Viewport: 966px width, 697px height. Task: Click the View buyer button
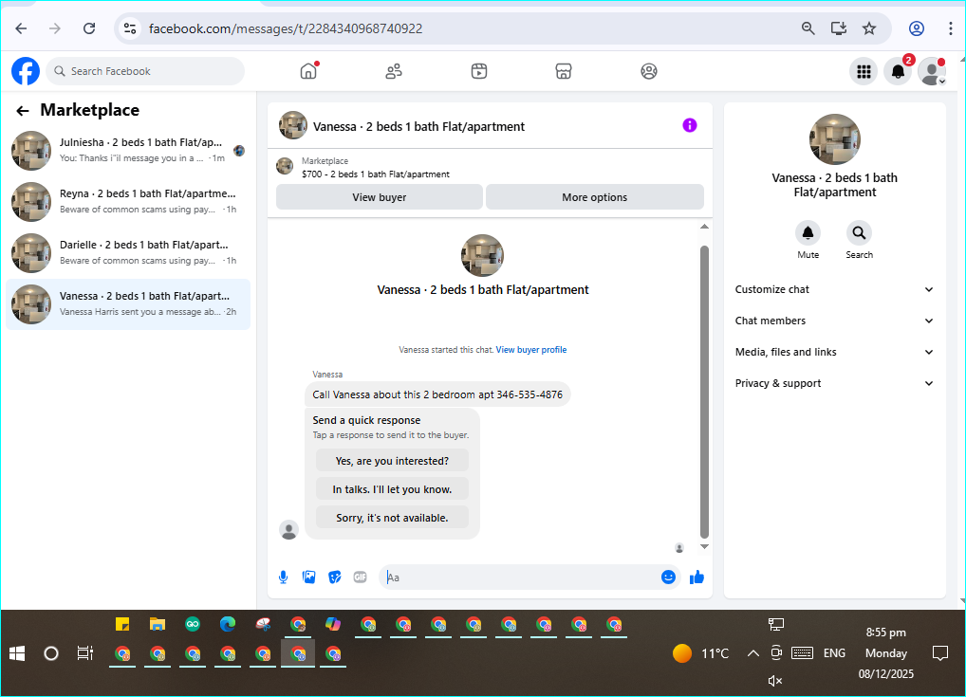point(380,197)
